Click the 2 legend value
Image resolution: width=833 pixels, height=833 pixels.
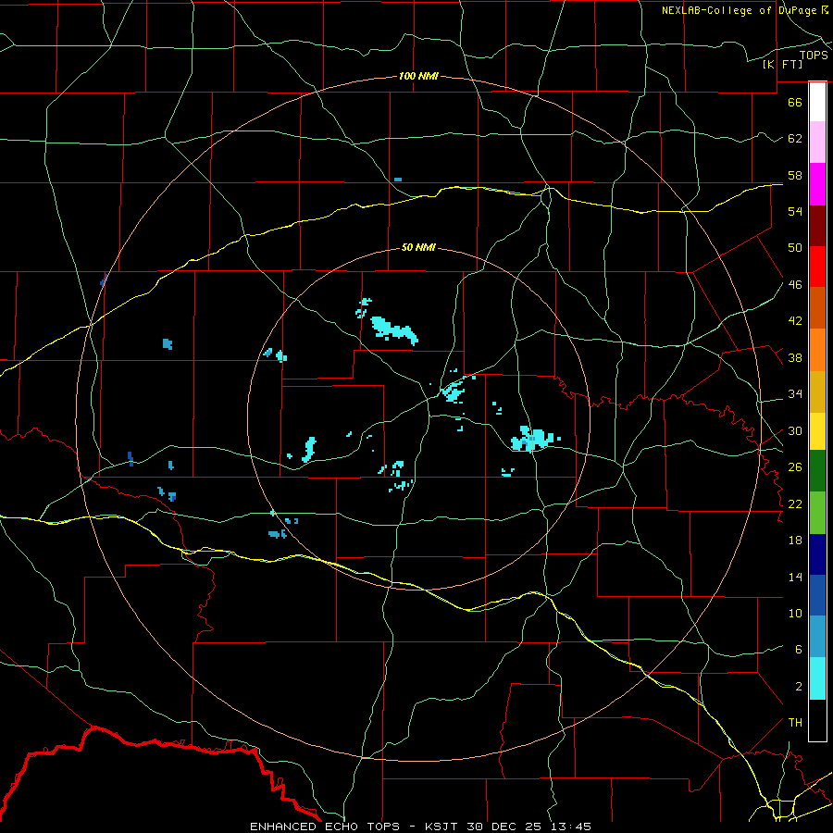pos(798,687)
